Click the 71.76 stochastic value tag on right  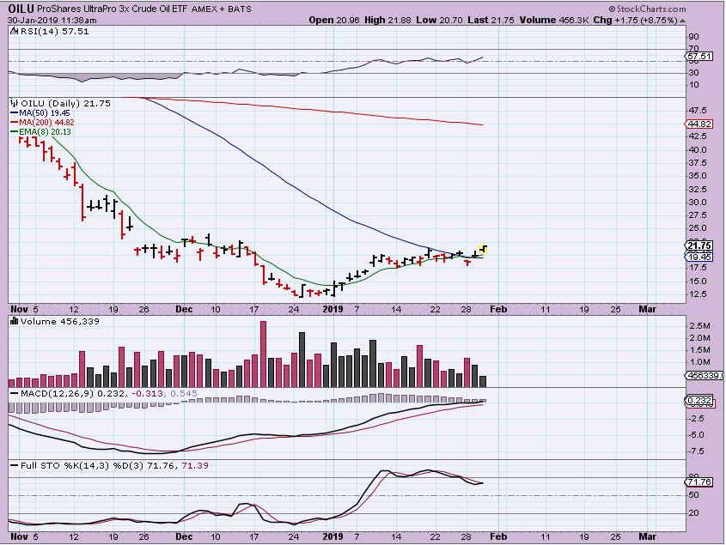pyautogui.click(x=699, y=482)
